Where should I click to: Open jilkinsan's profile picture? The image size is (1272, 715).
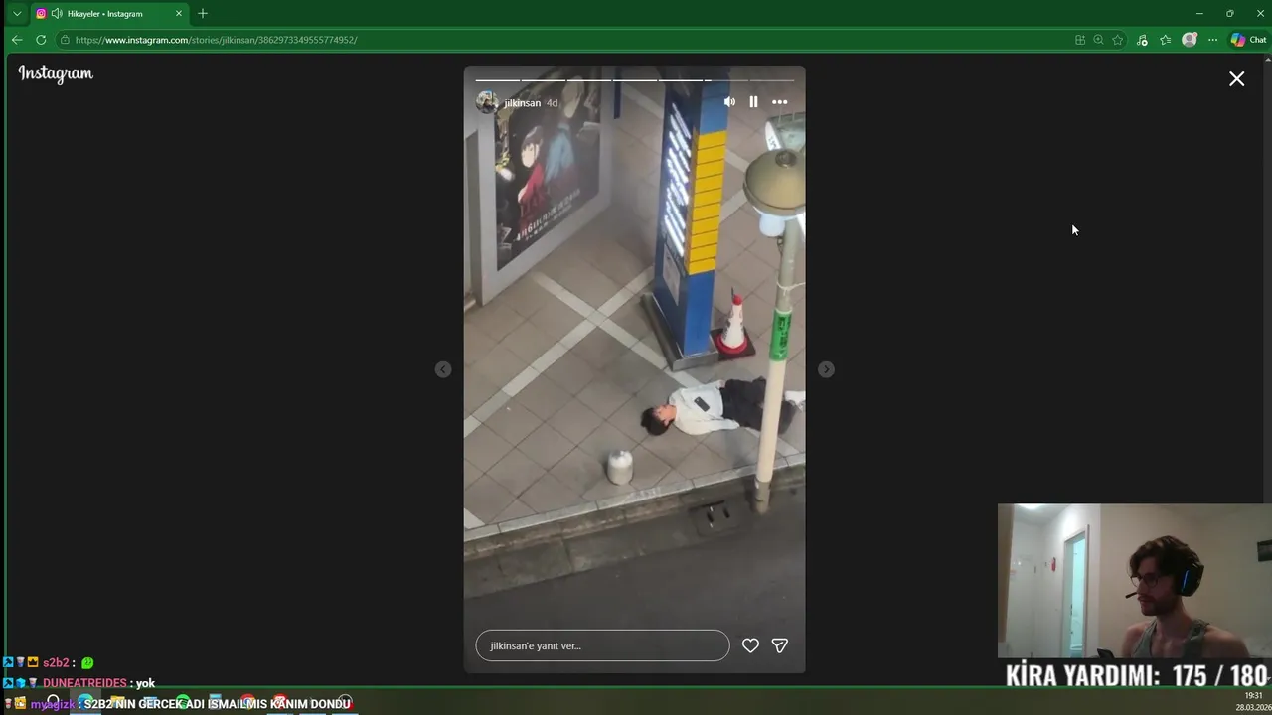[x=487, y=102]
